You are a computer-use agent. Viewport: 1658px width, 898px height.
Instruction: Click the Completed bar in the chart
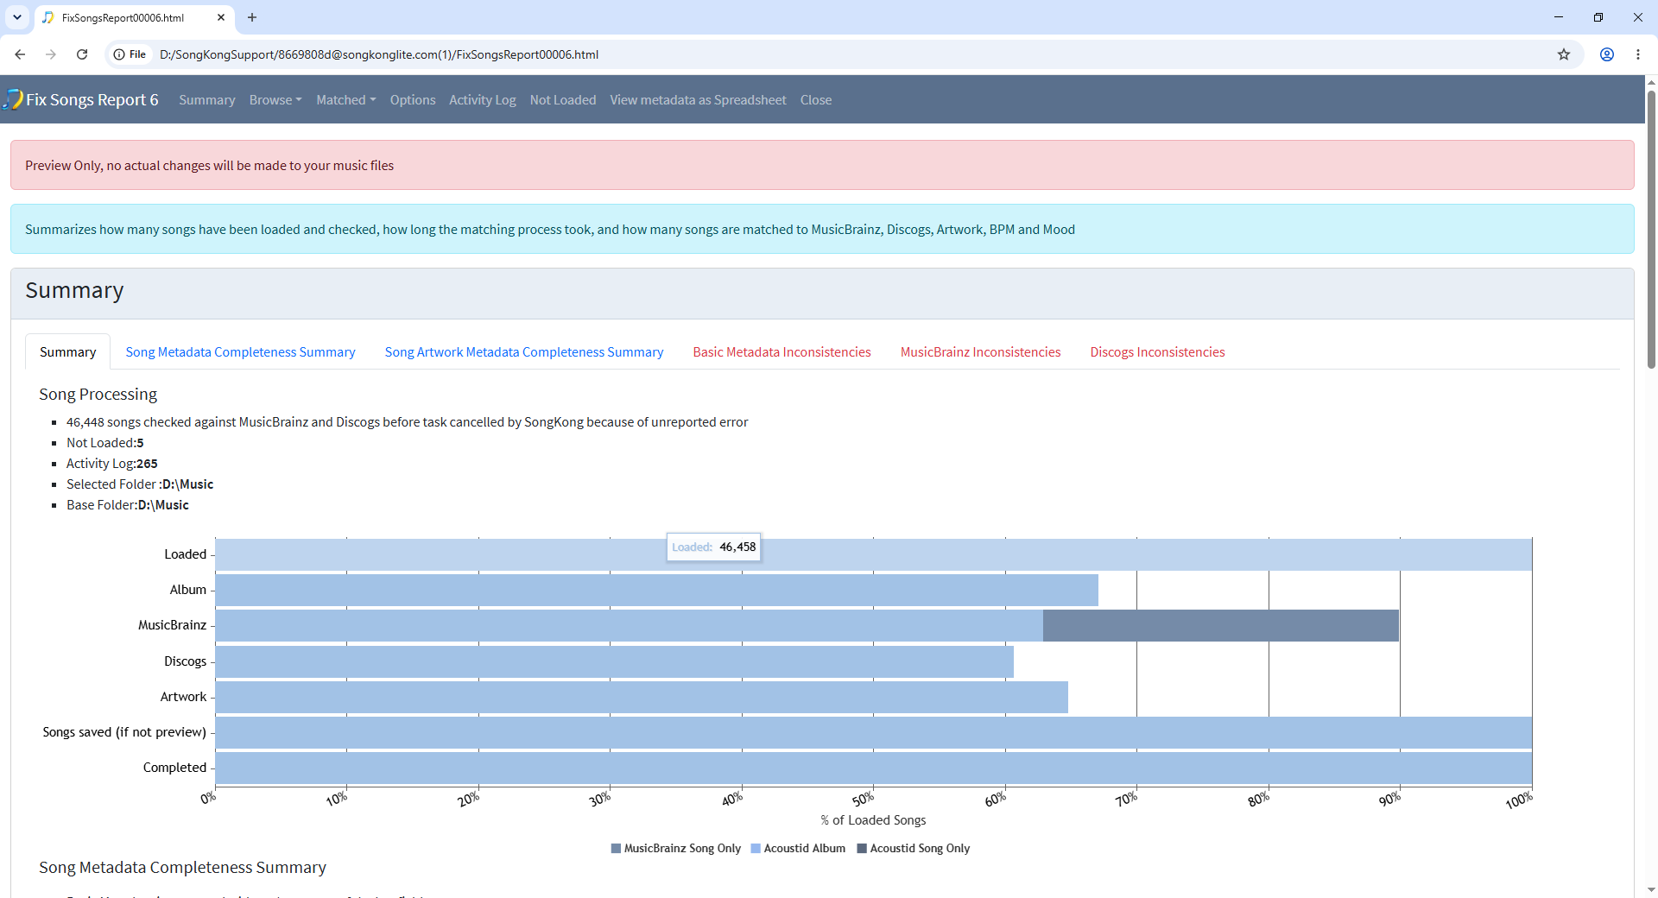tap(874, 768)
